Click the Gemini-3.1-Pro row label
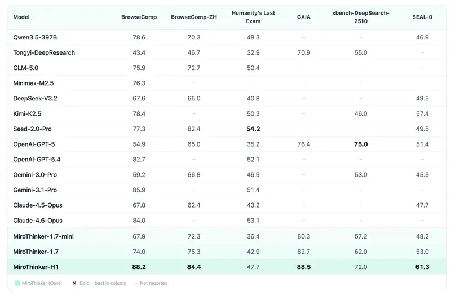Image resolution: width=451 pixels, height=295 pixels. coord(35,190)
